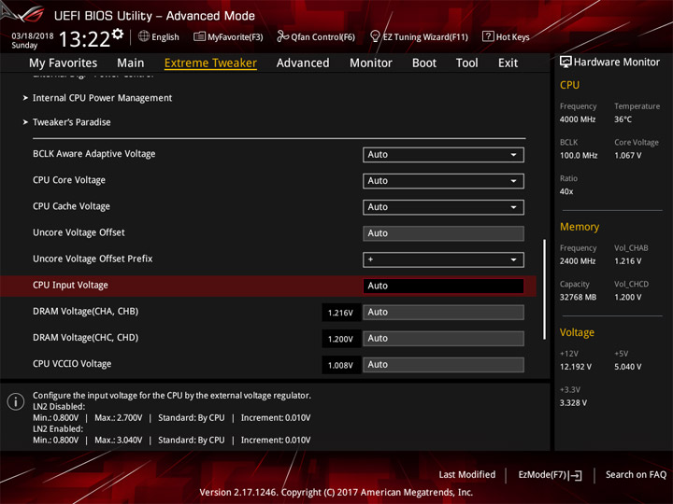Image resolution: width=673 pixels, height=504 pixels.
Task: Open CPU Core Voltage dropdown
Action: tap(443, 181)
